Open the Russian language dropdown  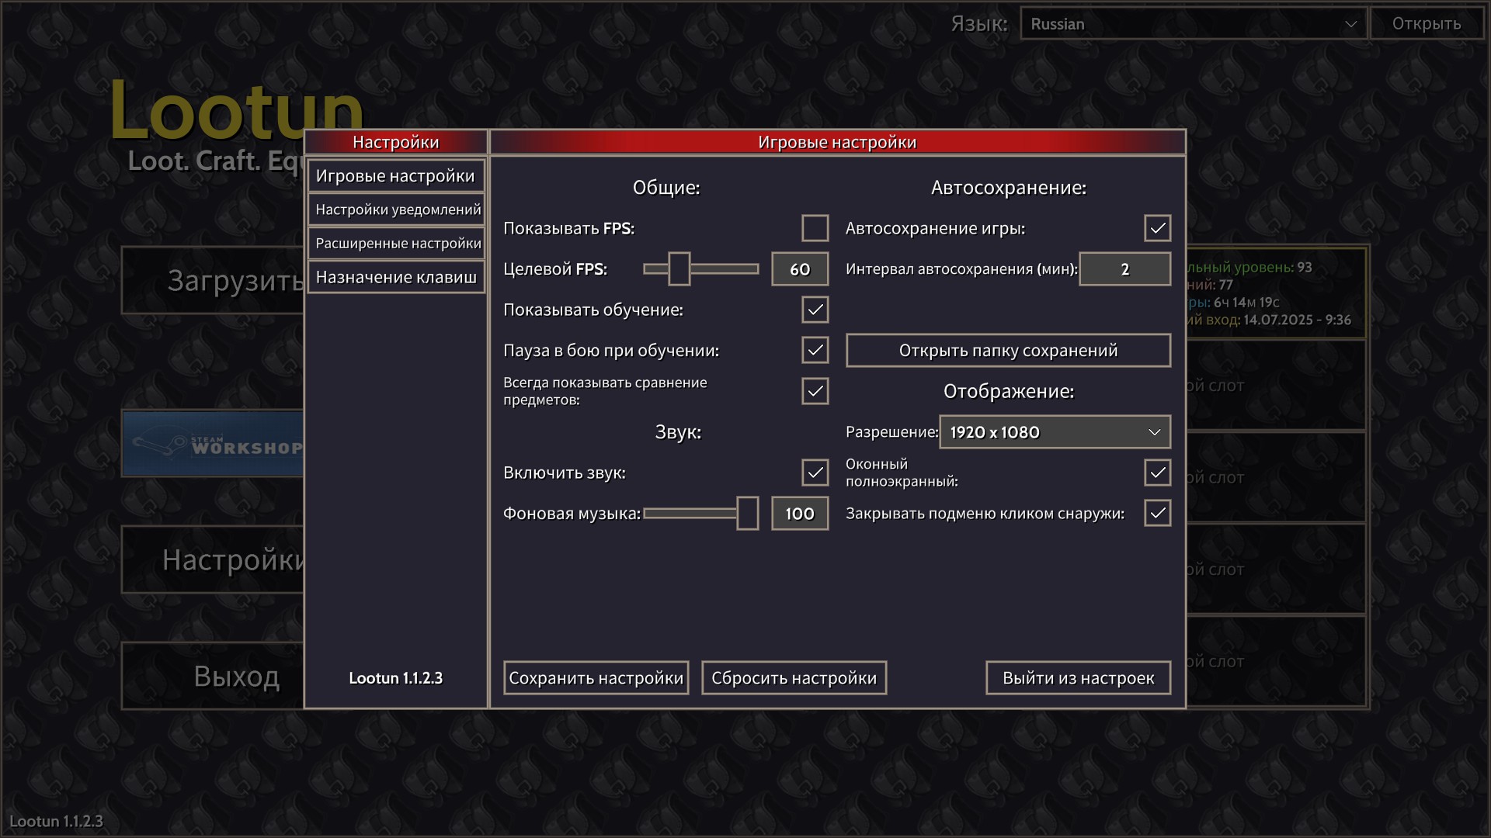coord(1194,24)
